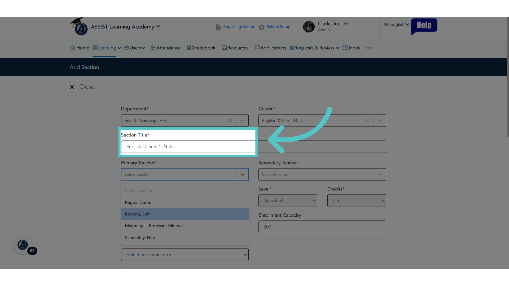509x286 pixels.
Task: Click Joe Clark's profile avatar
Action: [x=309, y=27]
